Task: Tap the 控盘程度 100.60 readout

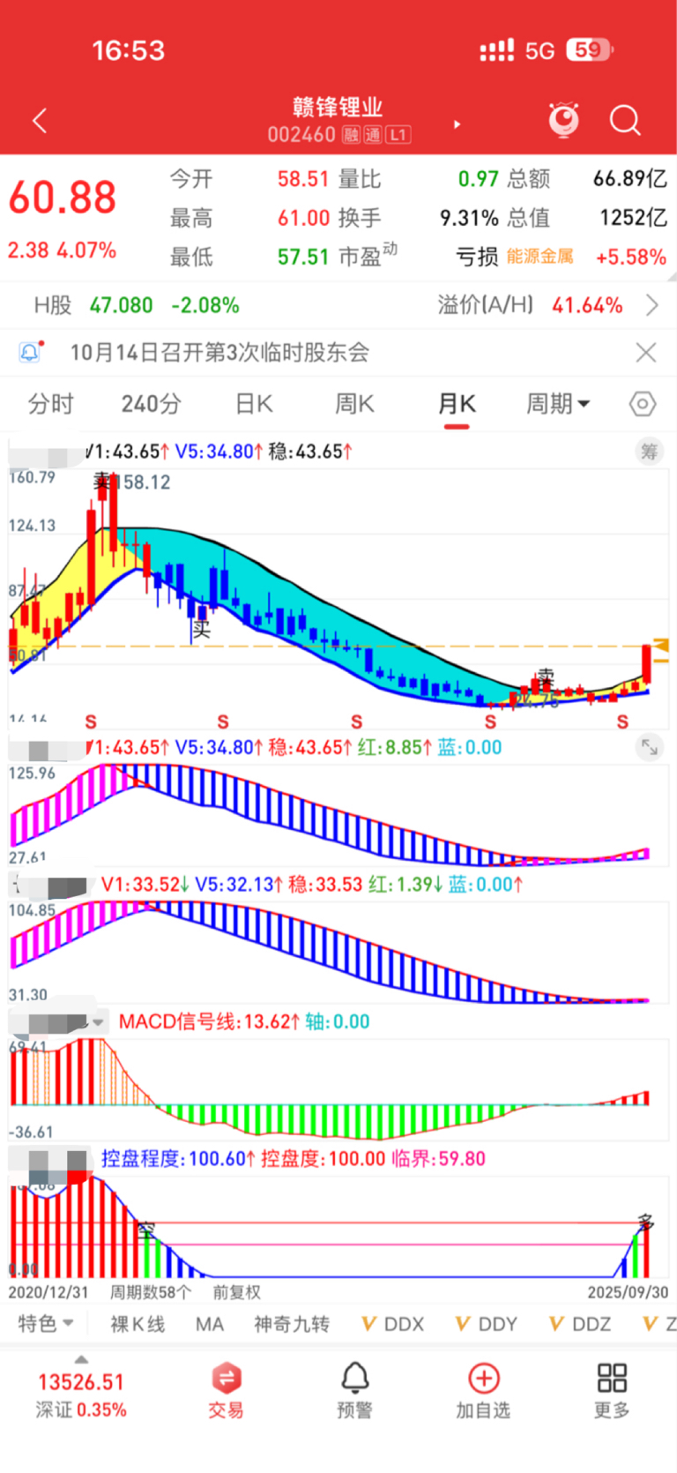Action: pos(178,1159)
